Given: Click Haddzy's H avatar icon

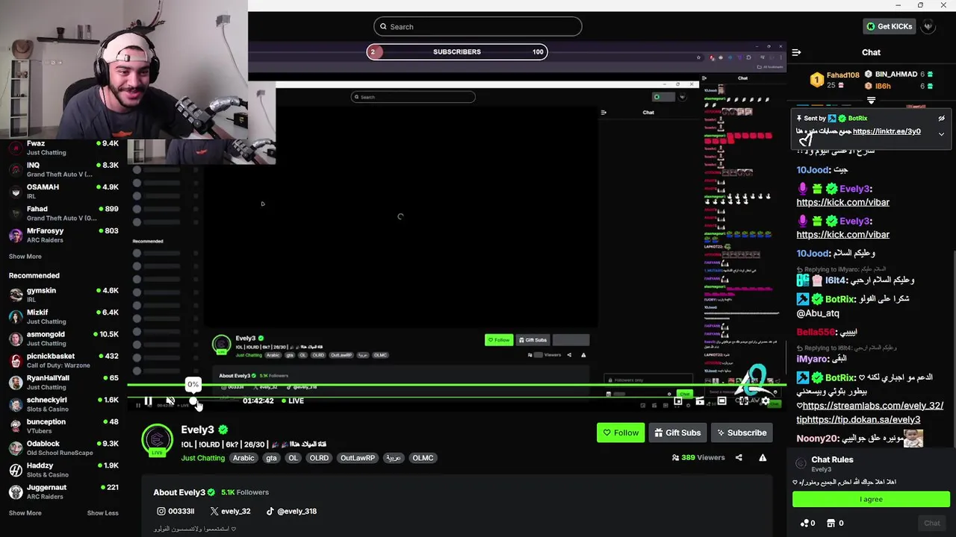Looking at the screenshot, I should 16,470.
